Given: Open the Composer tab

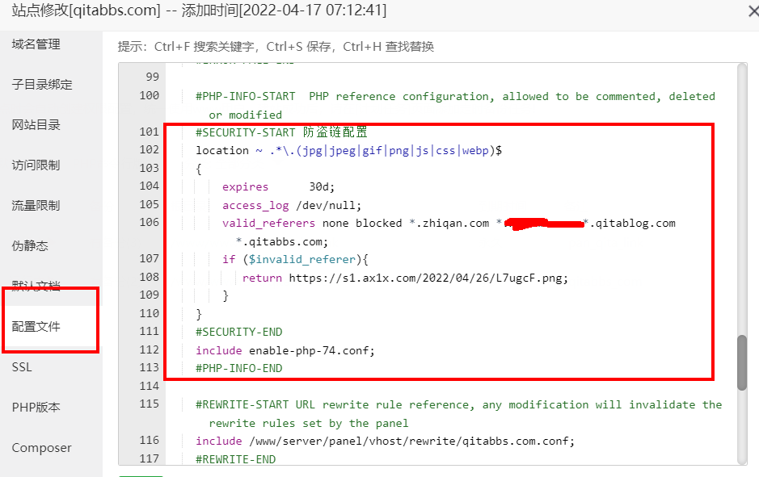Looking at the screenshot, I should [x=42, y=448].
